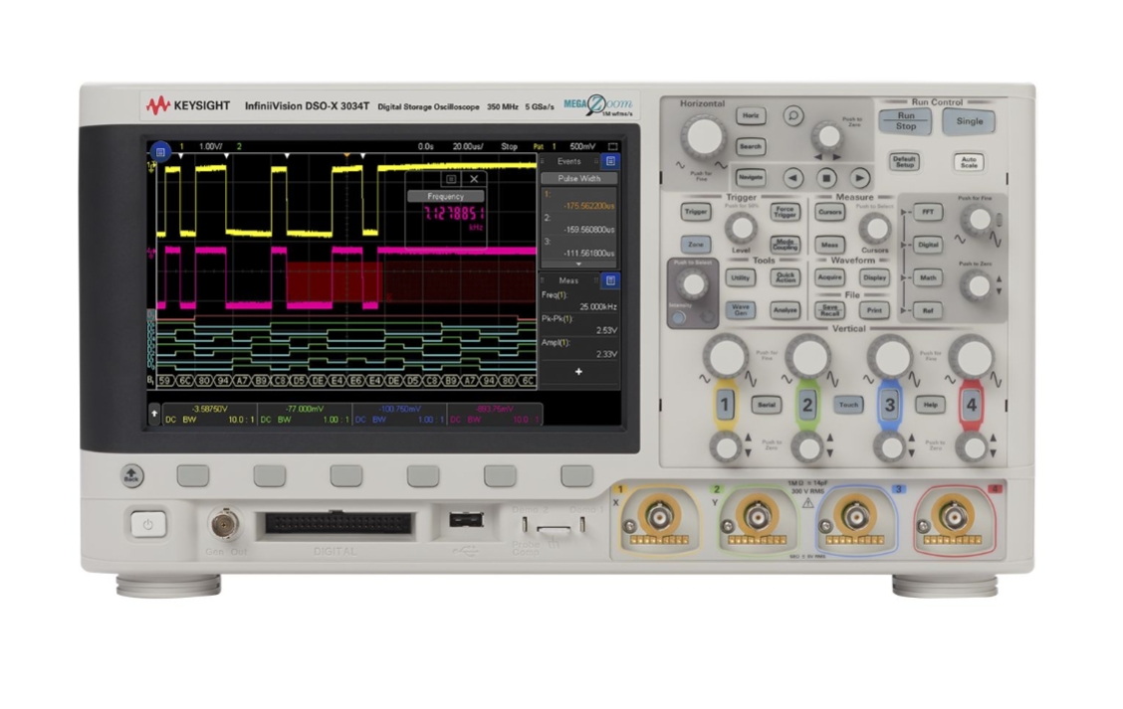Click the + to add a measurement

pyautogui.click(x=578, y=370)
